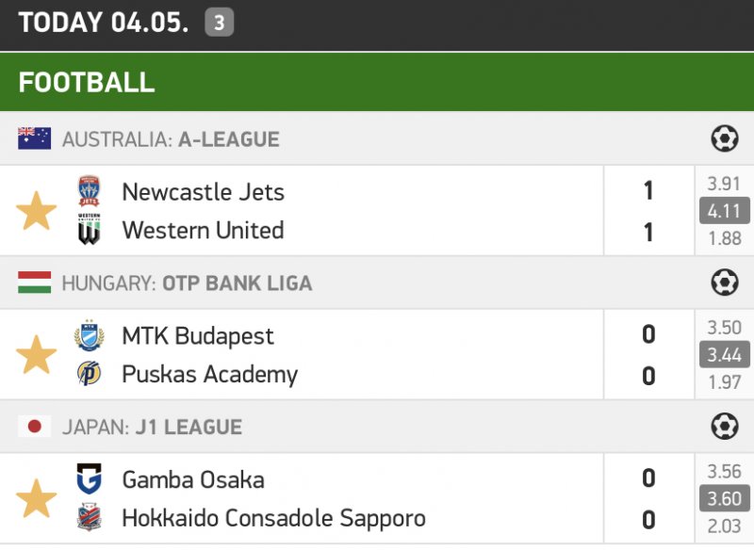
Task: Click the Puskas Academy club logo
Action: [x=89, y=374]
